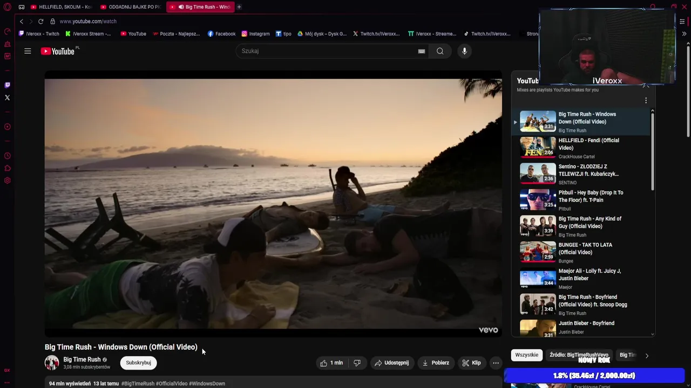Viewport: 691px width, 388px height.
Task: Start voice search microphone
Action: (464, 51)
